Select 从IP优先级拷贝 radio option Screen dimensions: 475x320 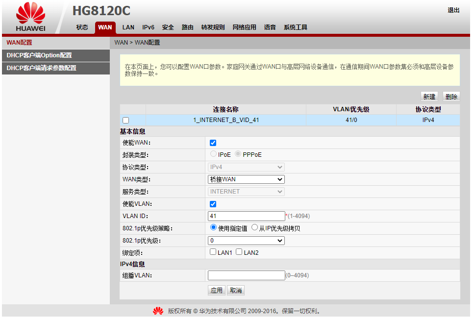coord(254,227)
